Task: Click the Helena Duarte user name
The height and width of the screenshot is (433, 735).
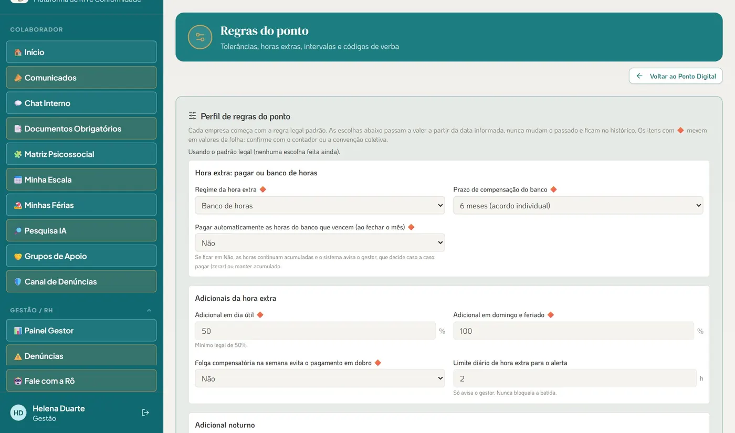Action: 59,408
